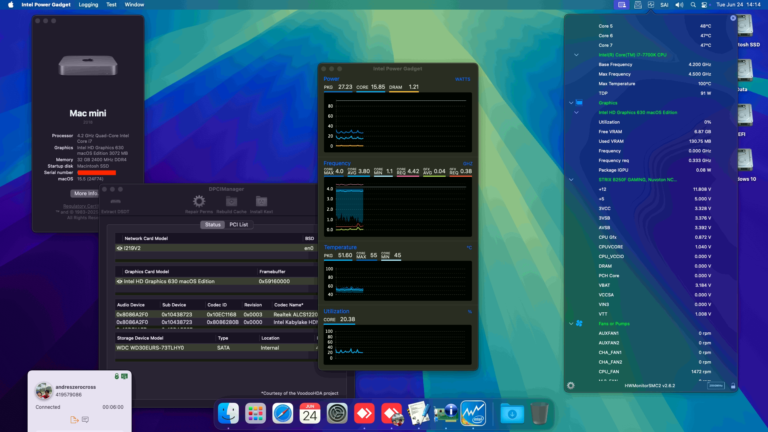This screenshot has width=768, height=432.
Task: Collapse the Intel Core i7-7700K CPU section
Action: coord(576,55)
